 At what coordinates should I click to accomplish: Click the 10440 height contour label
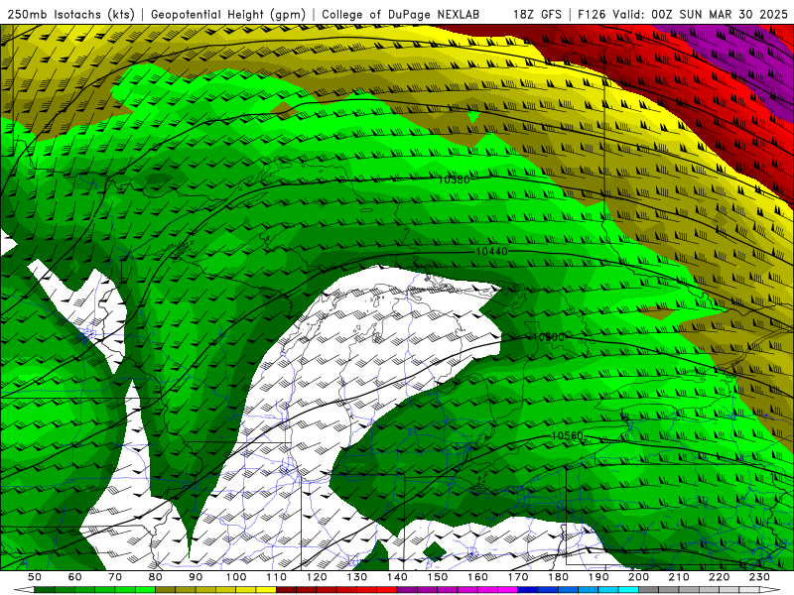491,251
